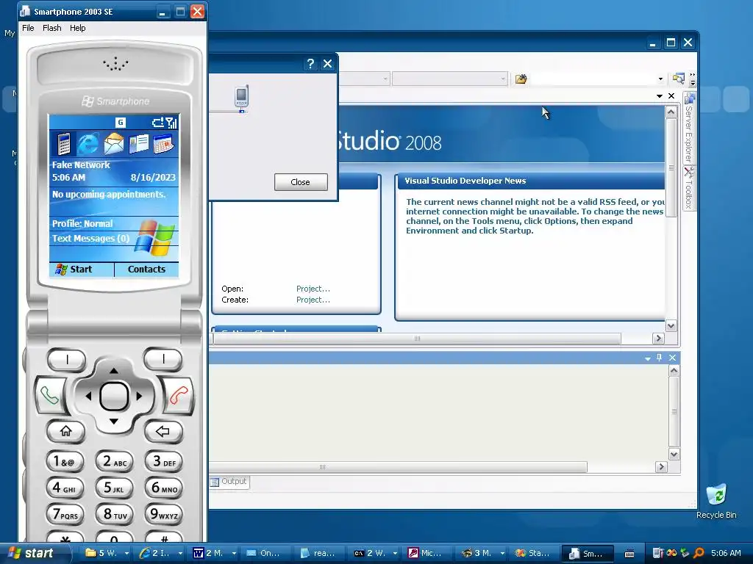Open the solution platform dropdown in Visual Studio toolbar
The width and height of the screenshot is (753, 564).
click(x=503, y=79)
